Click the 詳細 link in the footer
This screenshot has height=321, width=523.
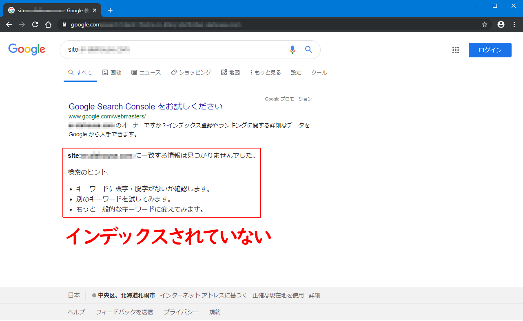(315, 295)
